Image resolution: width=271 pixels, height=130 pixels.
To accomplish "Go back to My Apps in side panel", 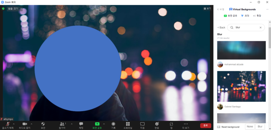I will (221, 9).
